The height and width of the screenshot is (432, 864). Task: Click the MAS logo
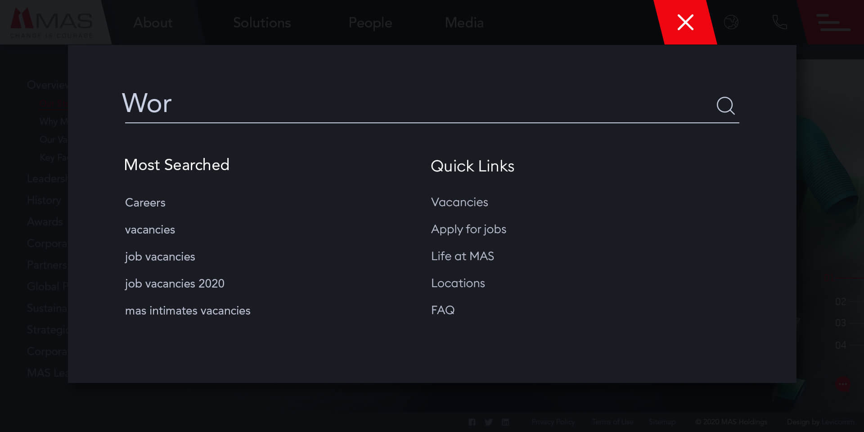click(x=52, y=22)
